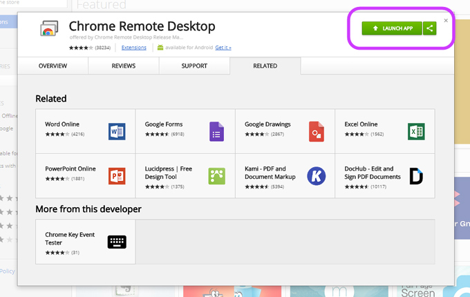Click the DocHub D icon
Viewport: 470px width, 297px height.
point(416,176)
